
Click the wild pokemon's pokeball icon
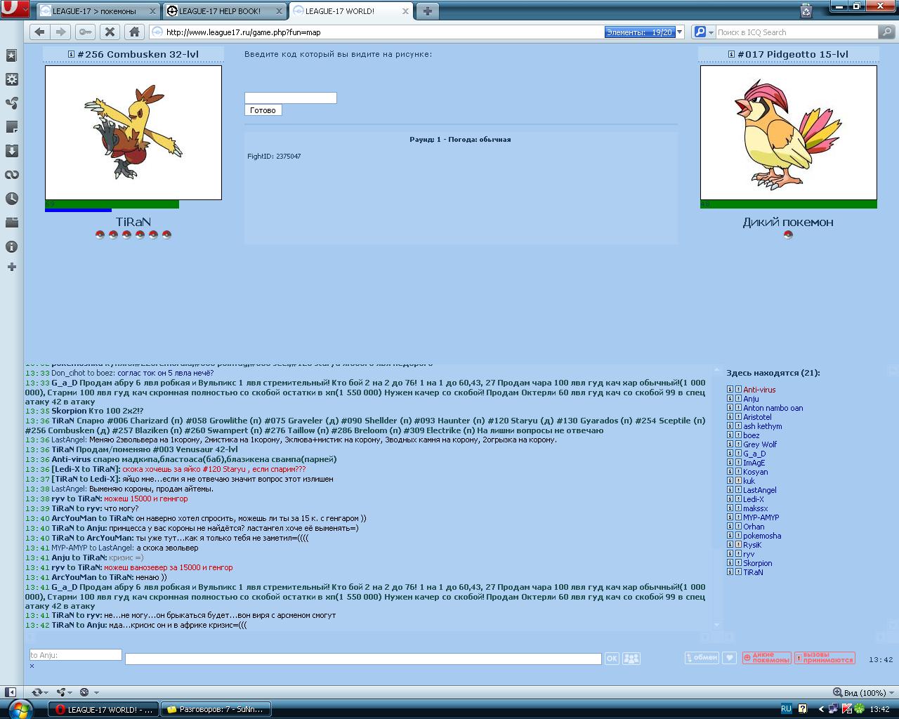[788, 235]
